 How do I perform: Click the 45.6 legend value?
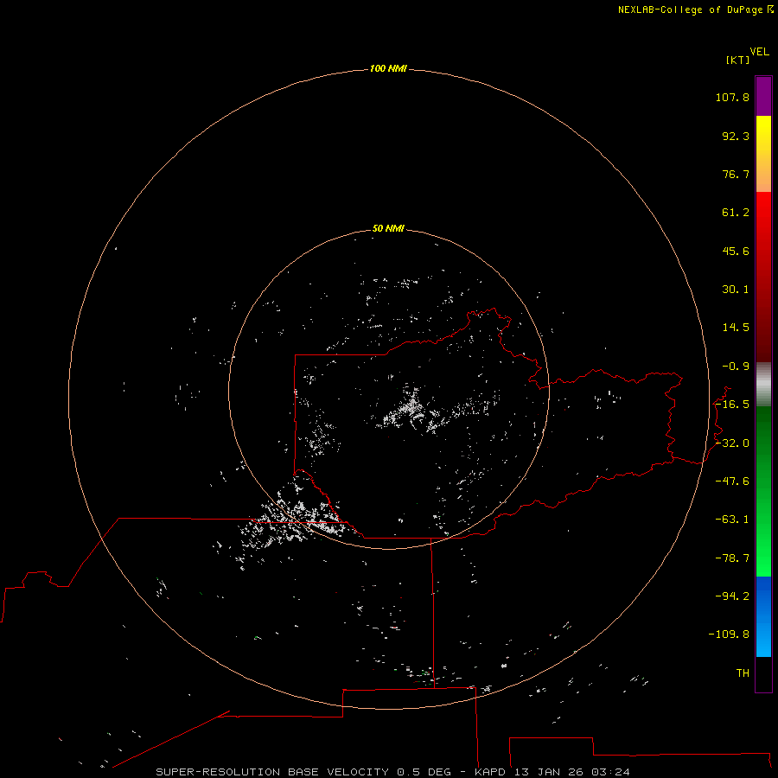click(x=736, y=251)
